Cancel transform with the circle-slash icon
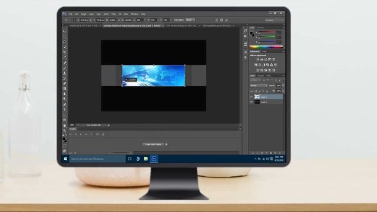 (x=221, y=20)
